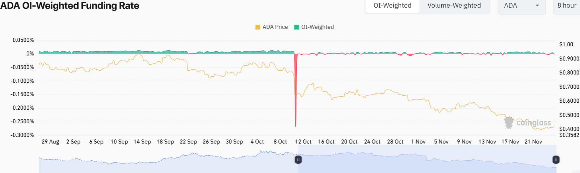Toggle the OI-Weighted legend series
Viewport: 580px width, 173px height.
[317, 27]
